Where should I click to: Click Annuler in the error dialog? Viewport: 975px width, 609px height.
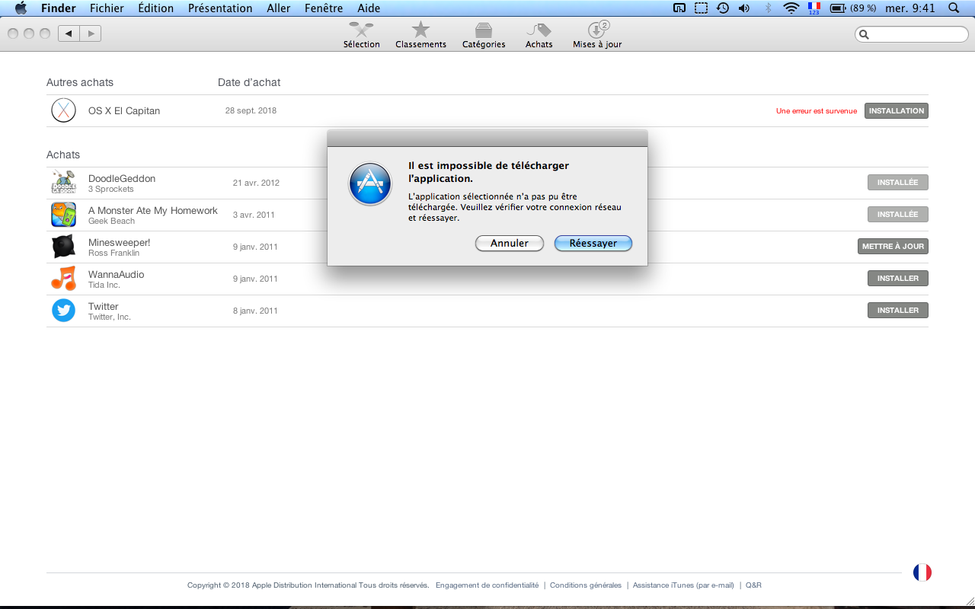510,243
